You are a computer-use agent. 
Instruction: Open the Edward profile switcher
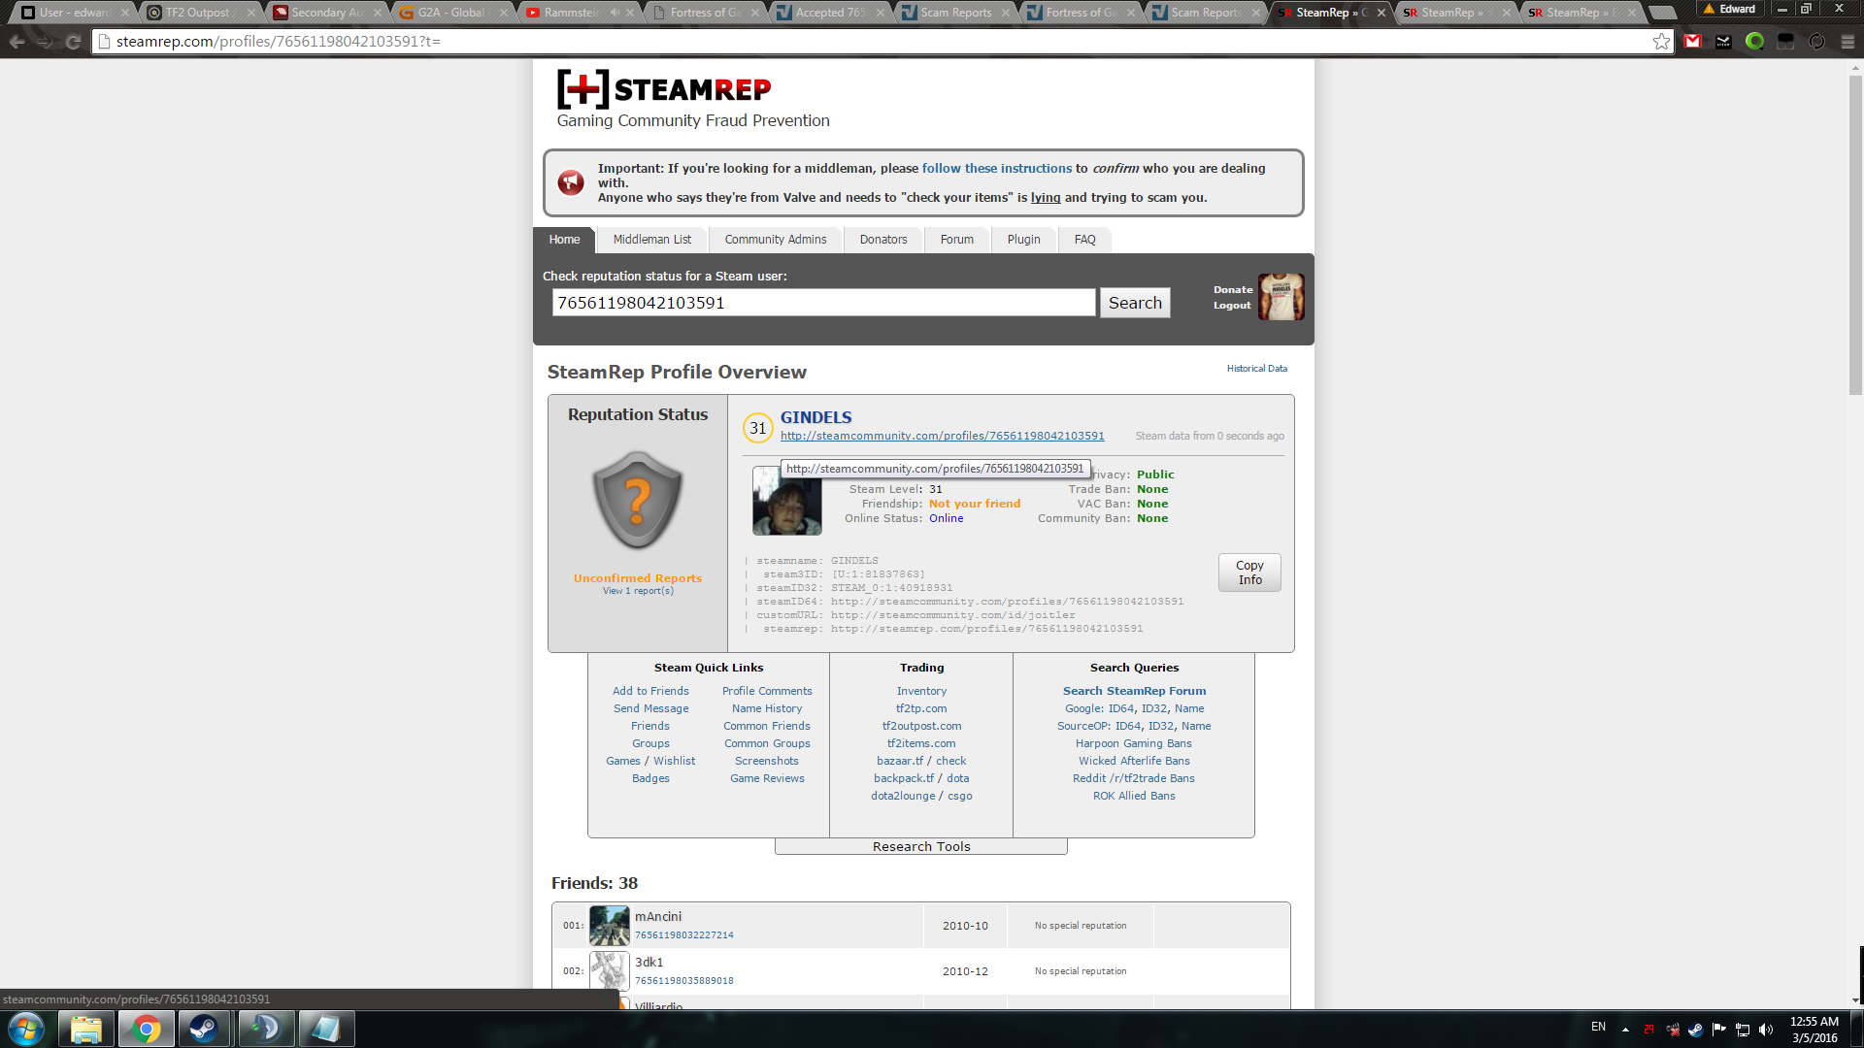tap(1729, 9)
